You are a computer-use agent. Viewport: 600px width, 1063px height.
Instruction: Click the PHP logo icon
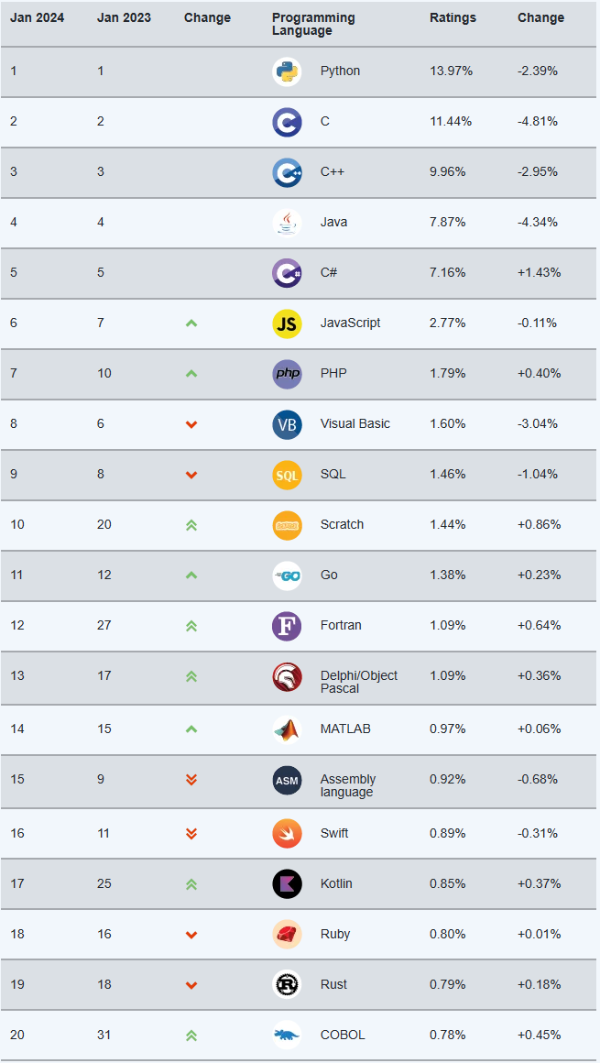click(x=287, y=374)
